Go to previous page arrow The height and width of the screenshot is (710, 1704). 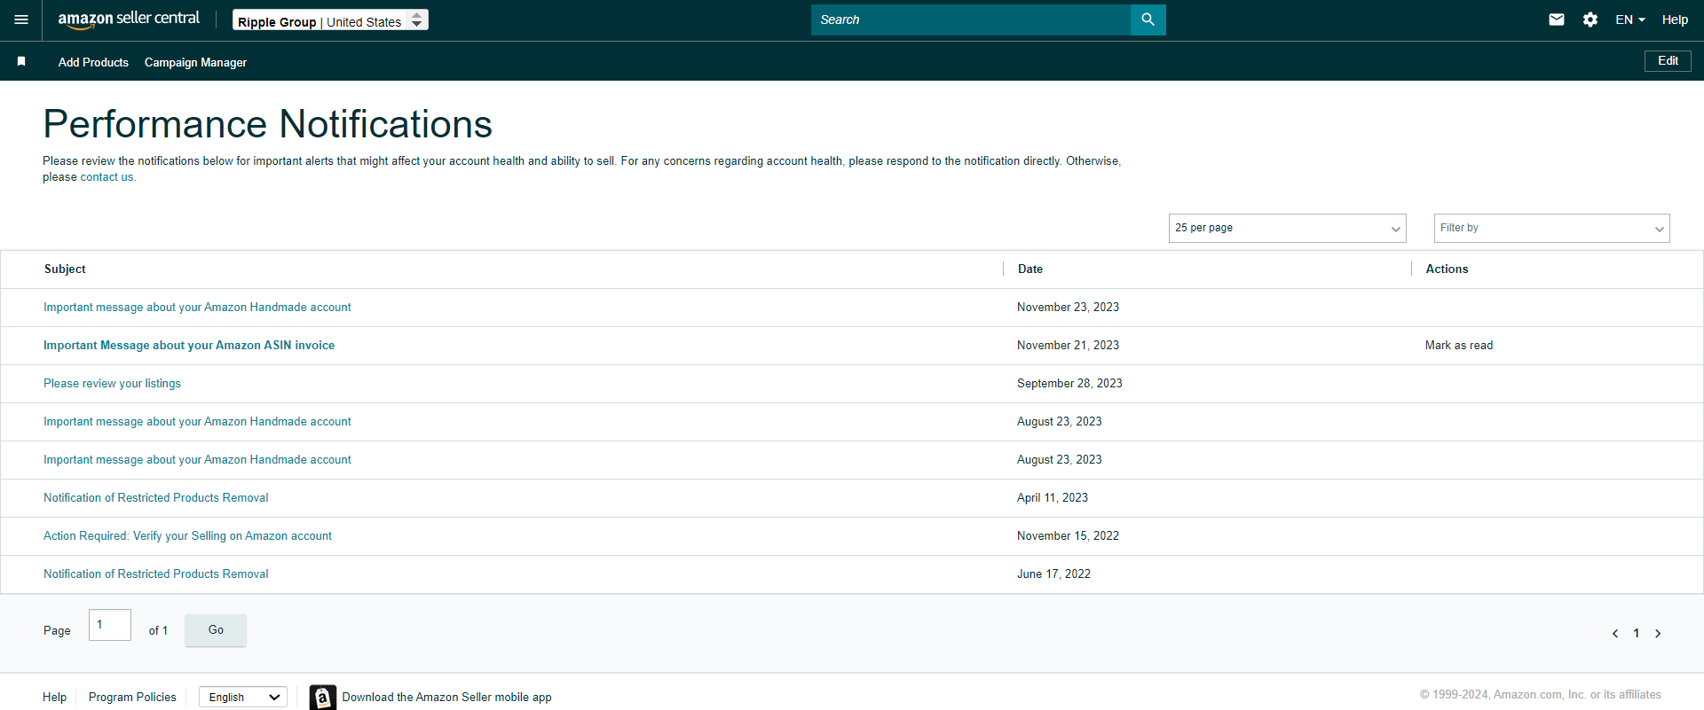(x=1614, y=633)
